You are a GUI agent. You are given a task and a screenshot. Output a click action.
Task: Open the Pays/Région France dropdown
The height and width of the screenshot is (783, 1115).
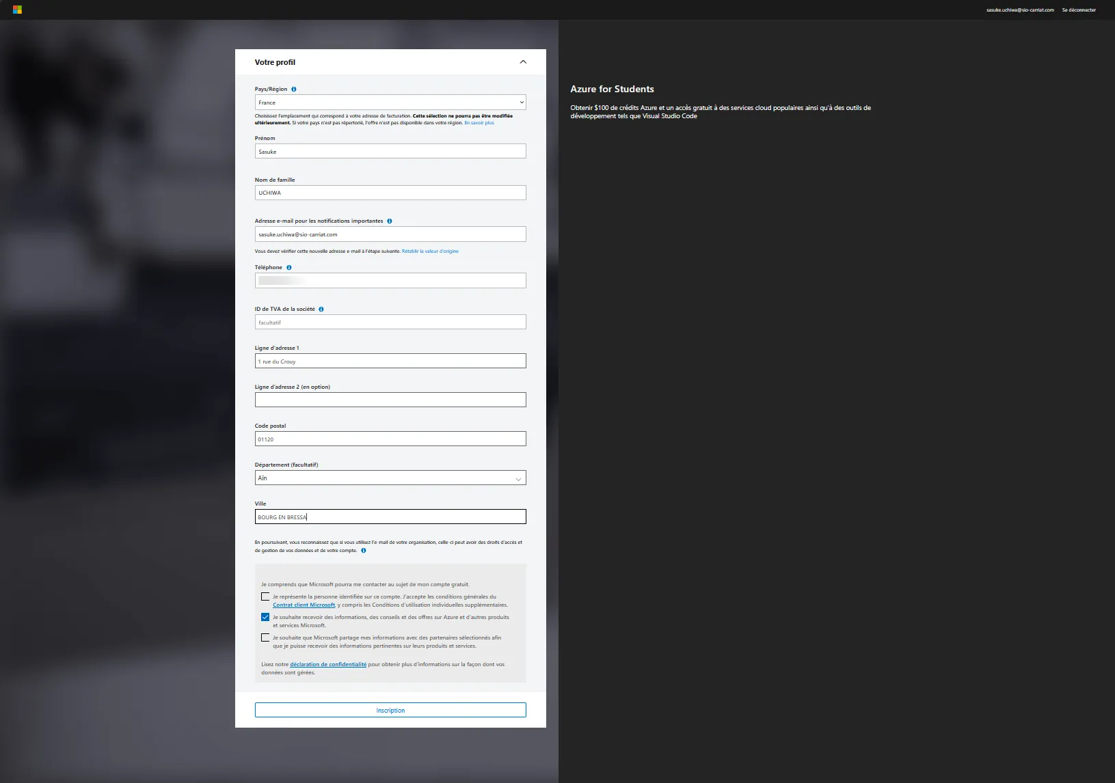click(390, 102)
